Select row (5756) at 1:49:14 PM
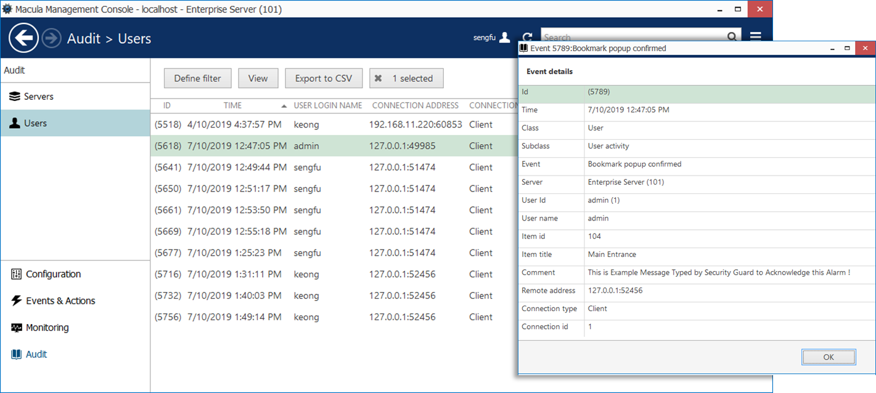Image resolution: width=876 pixels, height=393 pixels. tap(334, 317)
